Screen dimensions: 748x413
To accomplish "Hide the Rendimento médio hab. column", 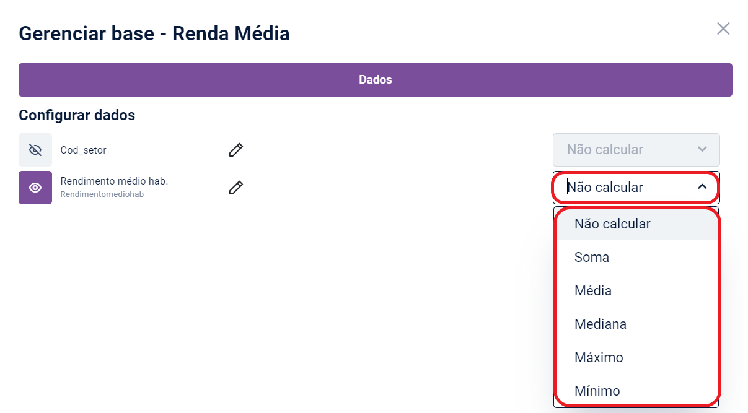I will (x=35, y=188).
